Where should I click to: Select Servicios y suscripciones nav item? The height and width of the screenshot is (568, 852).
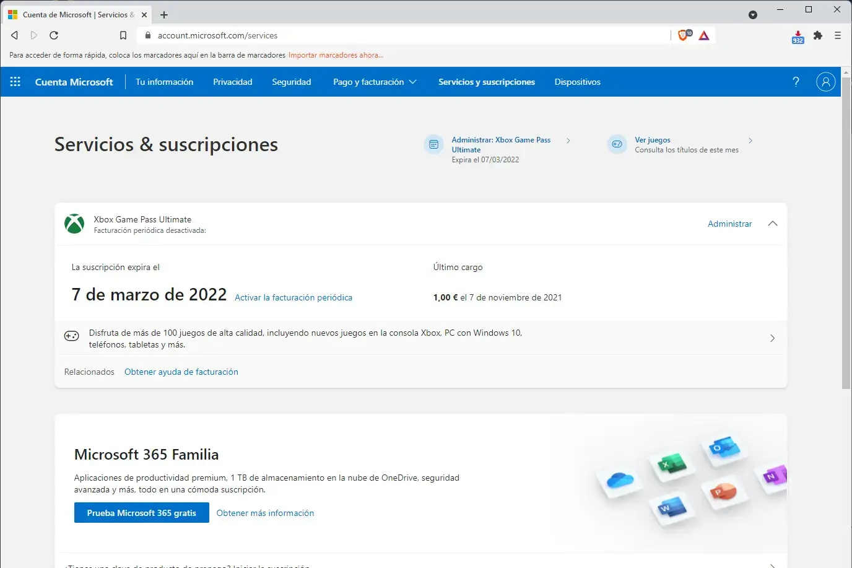click(487, 82)
